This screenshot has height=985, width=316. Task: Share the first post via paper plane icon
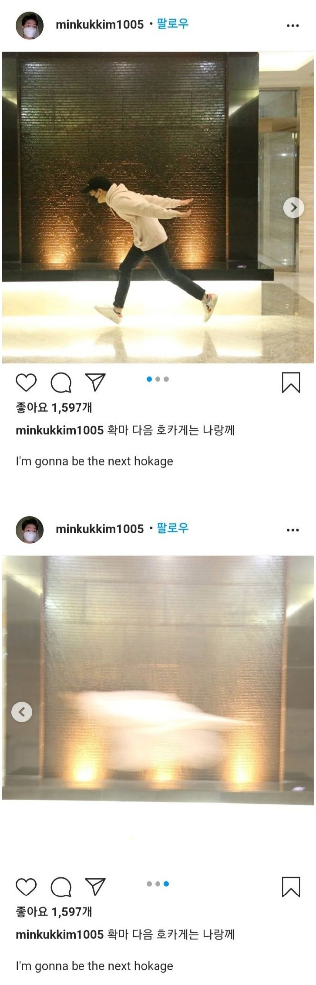coord(95,382)
